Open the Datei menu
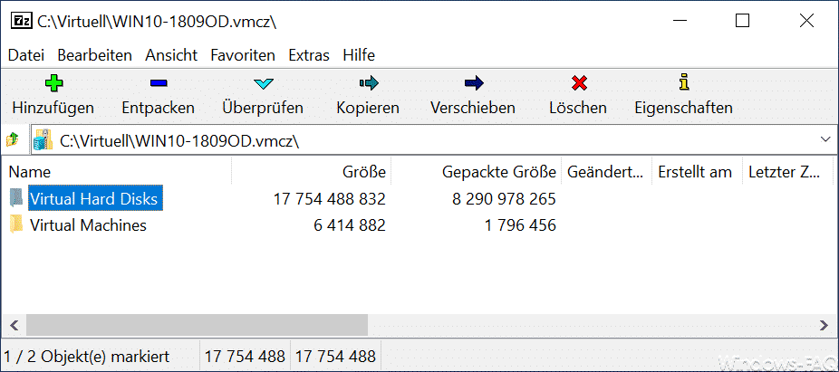 click(x=26, y=55)
